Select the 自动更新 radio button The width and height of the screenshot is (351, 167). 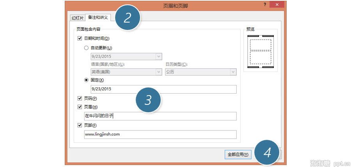point(86,48)
